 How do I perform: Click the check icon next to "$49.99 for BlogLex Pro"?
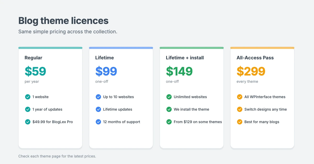point(27,122)
